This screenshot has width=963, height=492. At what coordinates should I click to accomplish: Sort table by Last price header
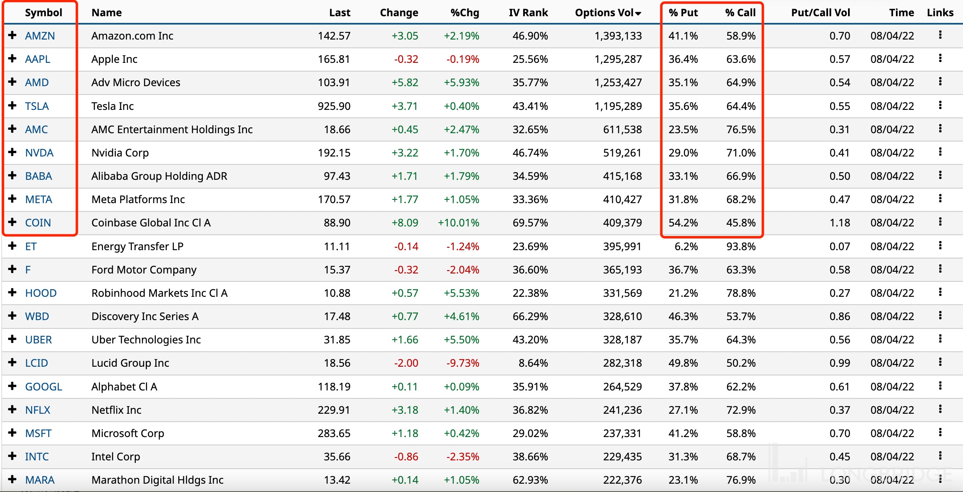pos(340,12)
